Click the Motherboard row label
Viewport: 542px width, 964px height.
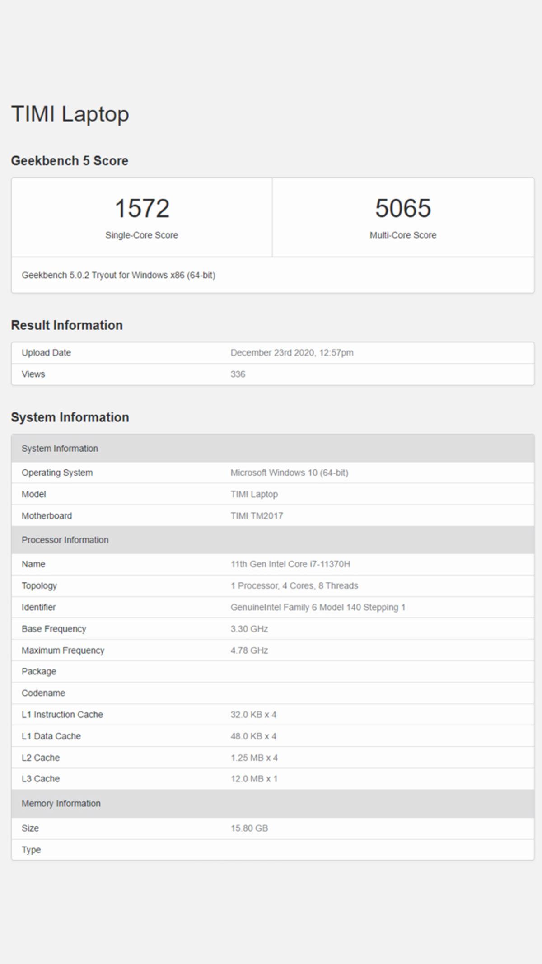point(47,516)
